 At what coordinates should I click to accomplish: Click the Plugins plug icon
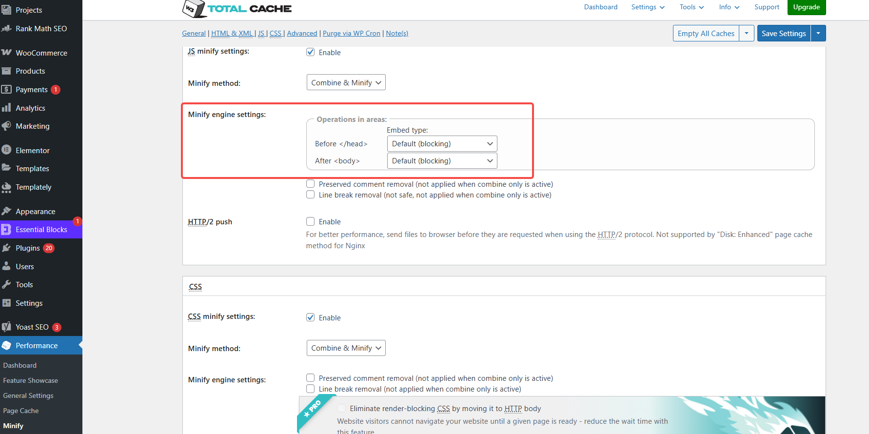6,248
